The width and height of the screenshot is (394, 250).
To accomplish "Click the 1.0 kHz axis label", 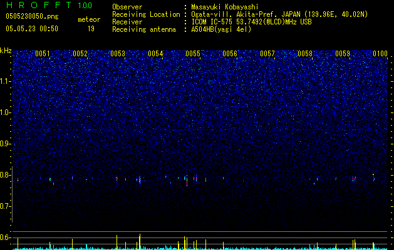I will pyautogui.click(x=6, y=112).
